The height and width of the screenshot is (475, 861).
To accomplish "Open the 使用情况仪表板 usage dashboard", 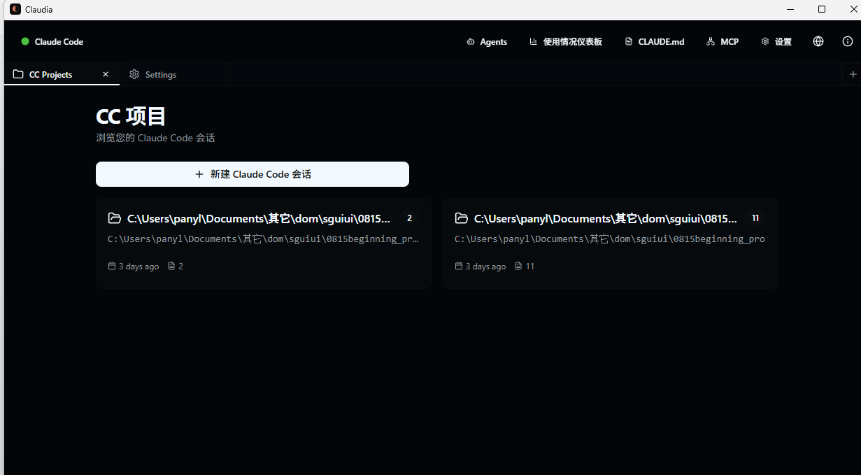I will [x=565, y=42].
